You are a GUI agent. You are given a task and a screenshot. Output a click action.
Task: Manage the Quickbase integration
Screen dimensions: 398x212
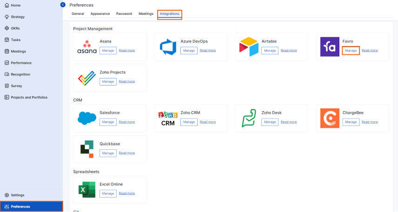pyautogui.click(x=108, y=153)
